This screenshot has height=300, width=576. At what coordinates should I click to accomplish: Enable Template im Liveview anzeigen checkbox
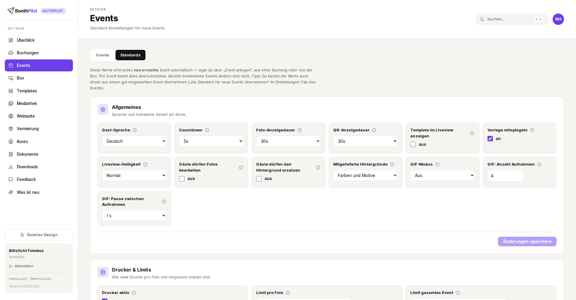(413, 144)
